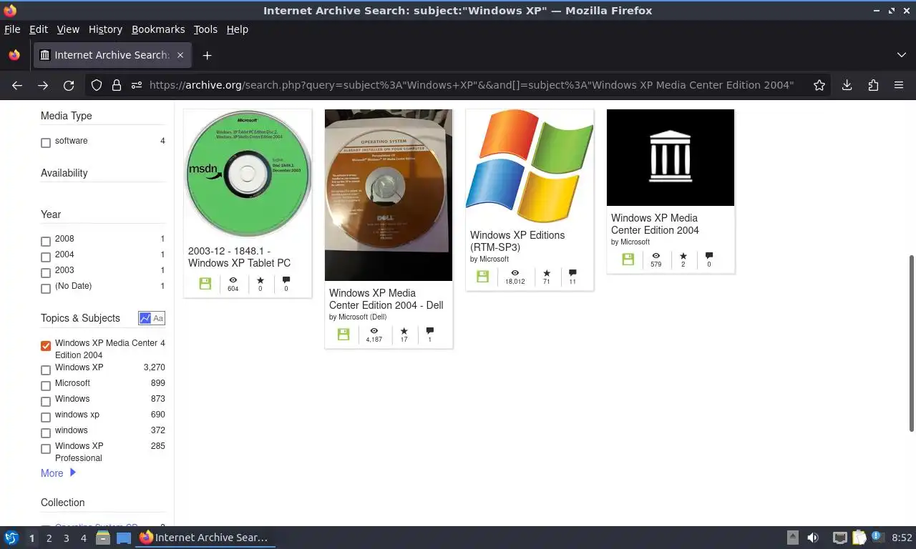This screenshot has height=549, width=916.
Task: Check the lowercase 'windows xp' subject filter
Action: point(46,417)
